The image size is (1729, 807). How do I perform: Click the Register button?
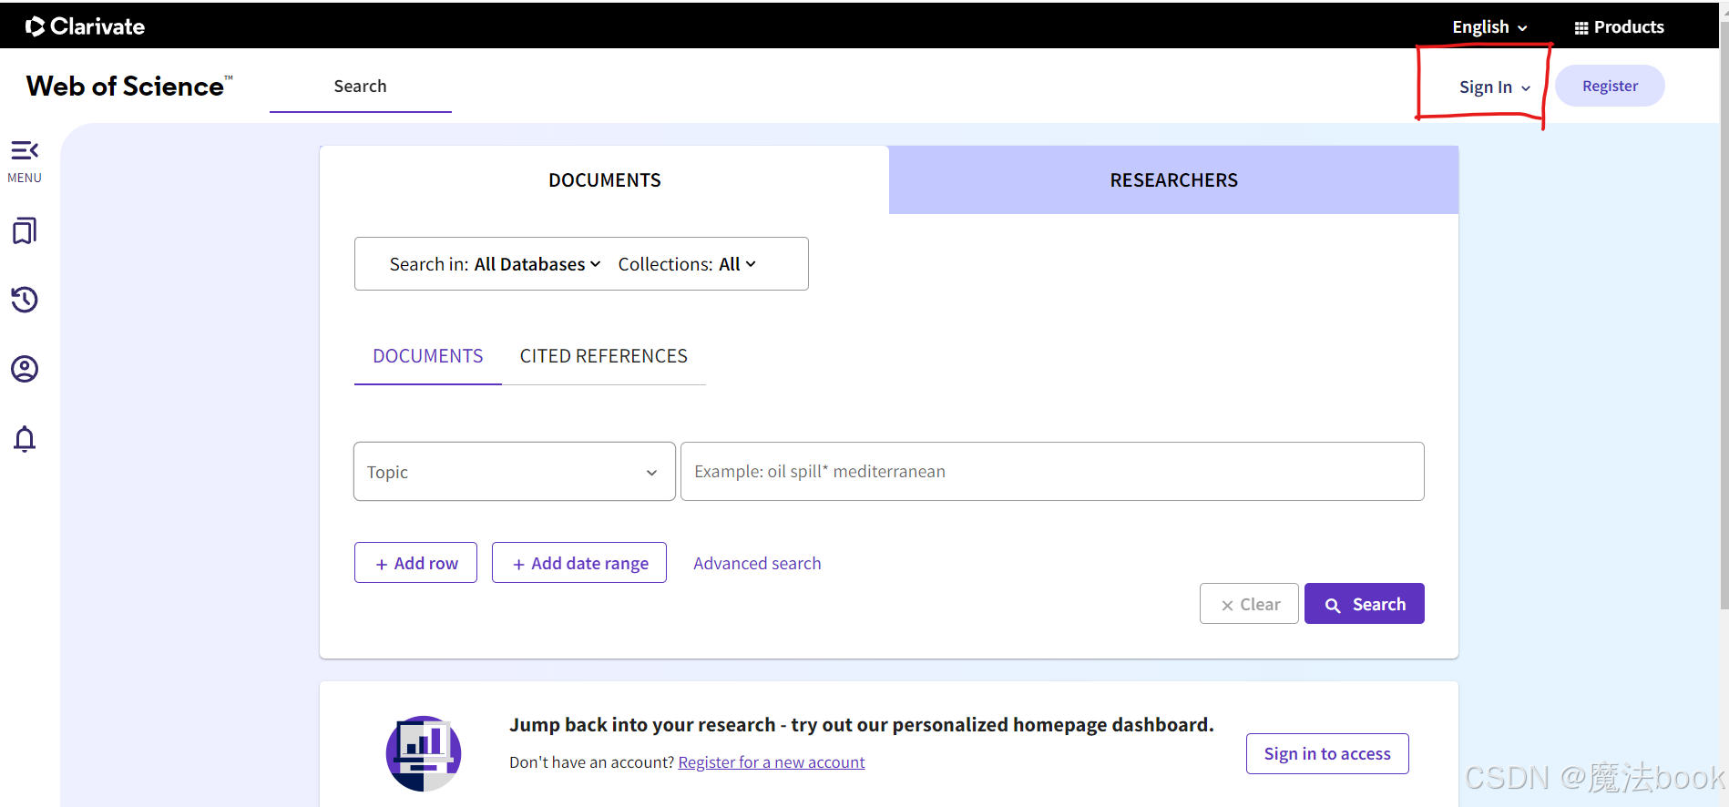coord(1610,86)
